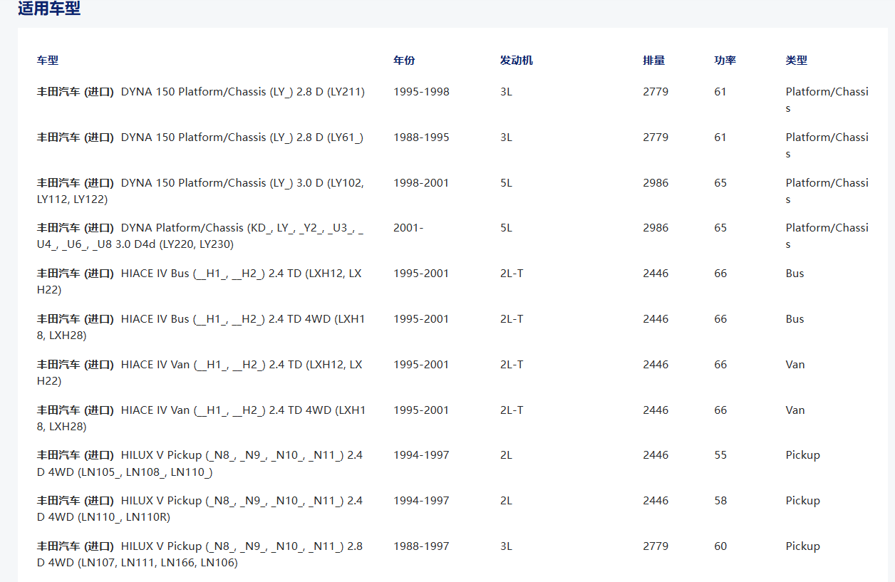Click the 排量 column header
Image resolution: width=895 pixels, height=582 pixels.
point(653,61)
